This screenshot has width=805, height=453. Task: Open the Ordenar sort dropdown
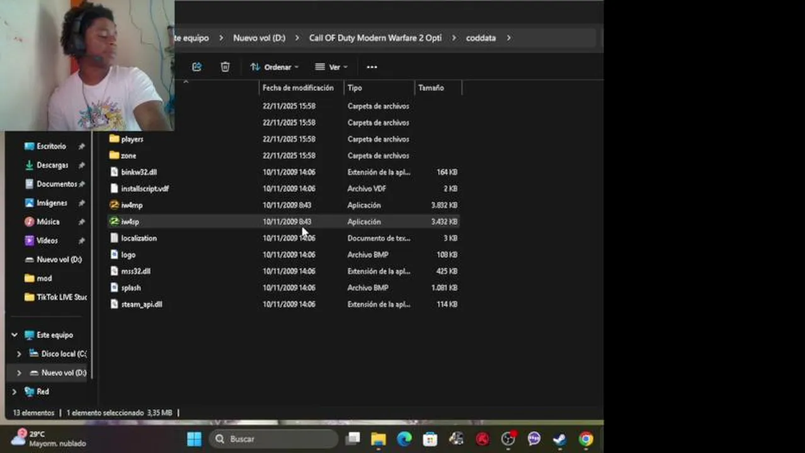[274, 67]
